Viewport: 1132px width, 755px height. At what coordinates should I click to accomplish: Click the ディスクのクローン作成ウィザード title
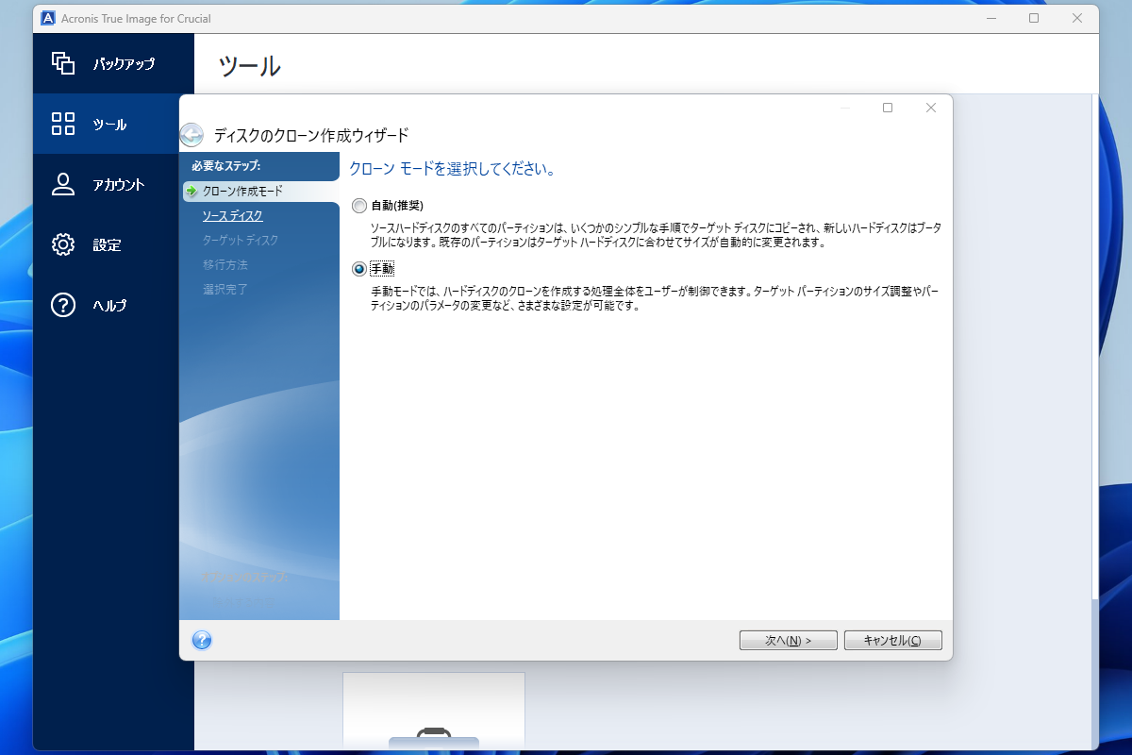311,136
